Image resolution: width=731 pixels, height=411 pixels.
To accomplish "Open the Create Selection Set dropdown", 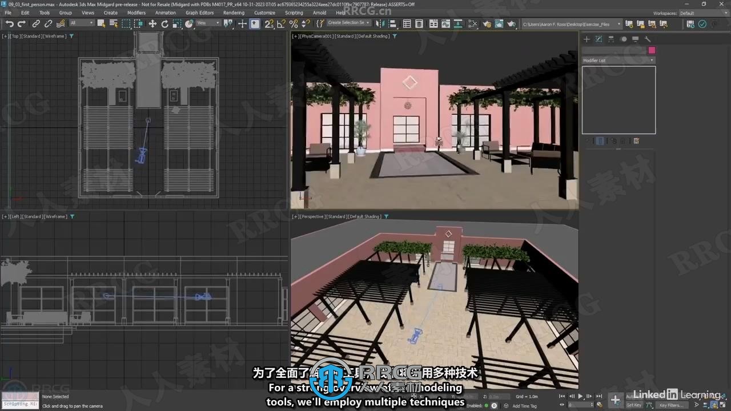I will 348,23.
